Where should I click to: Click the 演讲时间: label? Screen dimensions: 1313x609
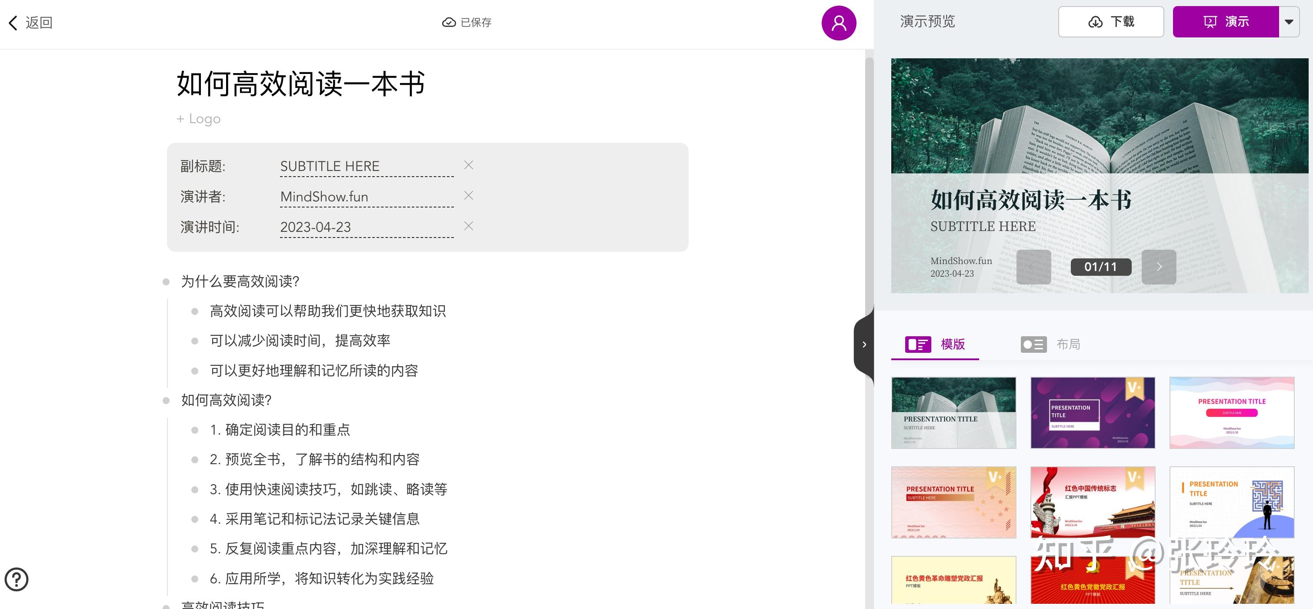210,227
